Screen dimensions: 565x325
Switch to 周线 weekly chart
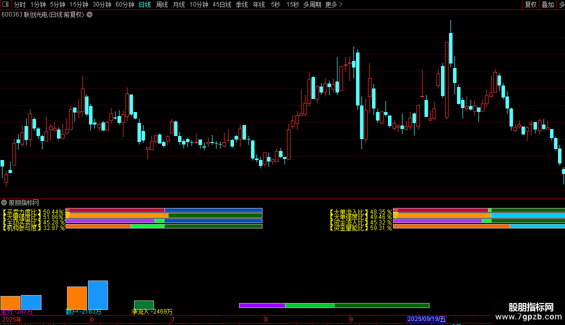coord(162,4)
